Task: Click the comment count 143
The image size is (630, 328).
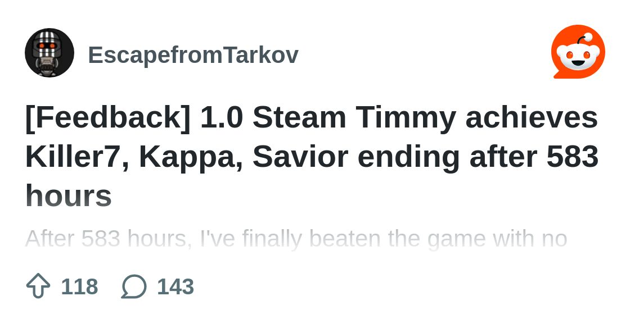Action: coord(175,286)
